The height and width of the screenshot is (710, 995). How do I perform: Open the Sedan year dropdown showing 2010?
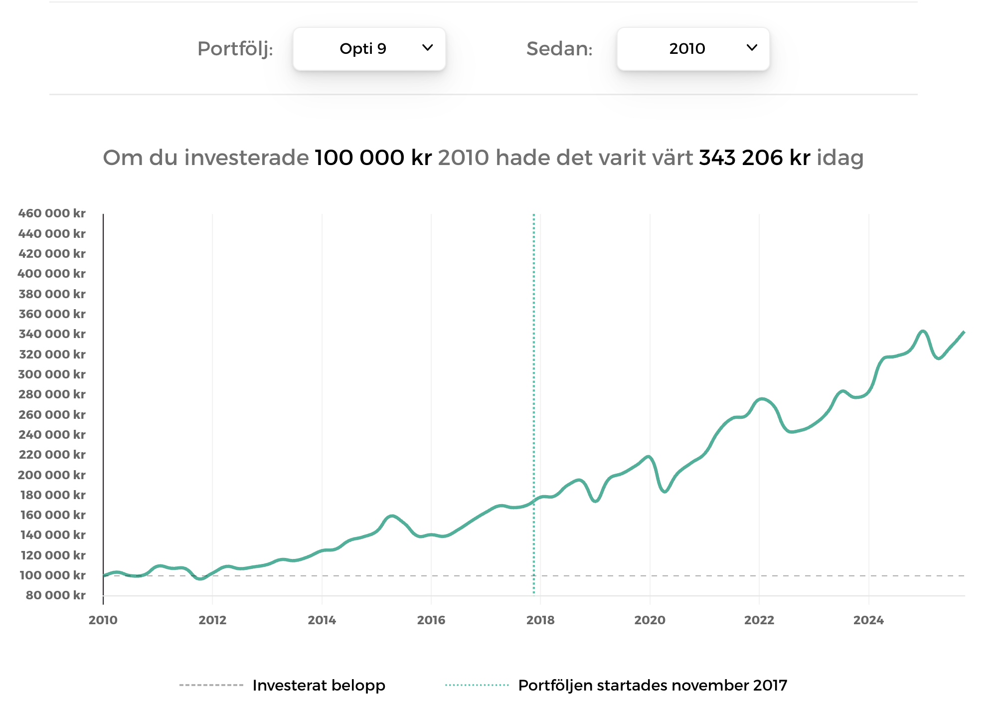click(693, 49)
